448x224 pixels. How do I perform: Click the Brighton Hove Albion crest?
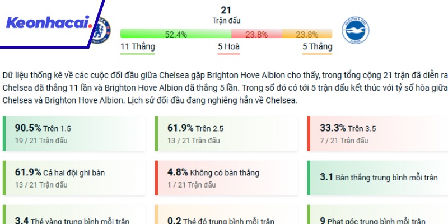click(356, 30)
